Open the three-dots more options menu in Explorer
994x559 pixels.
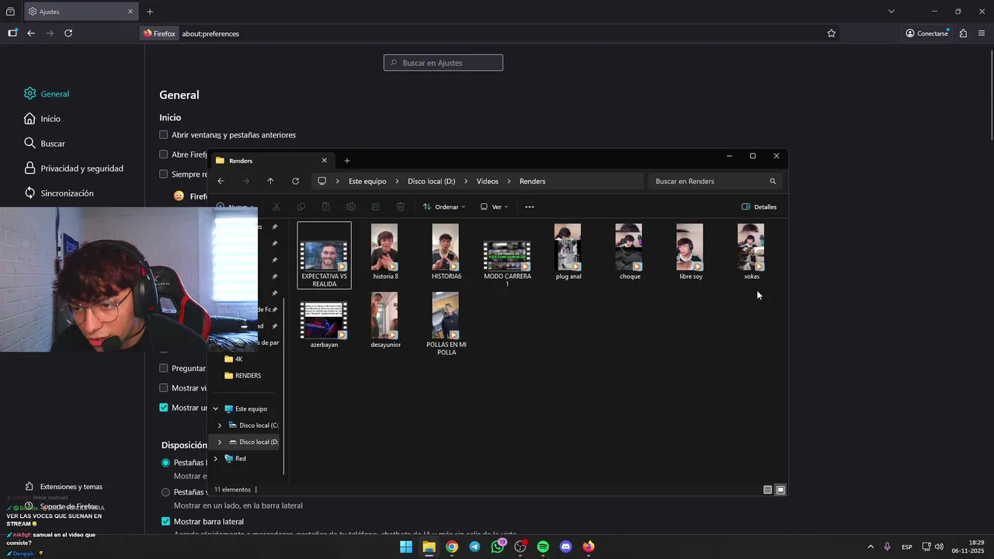[530, 207]
